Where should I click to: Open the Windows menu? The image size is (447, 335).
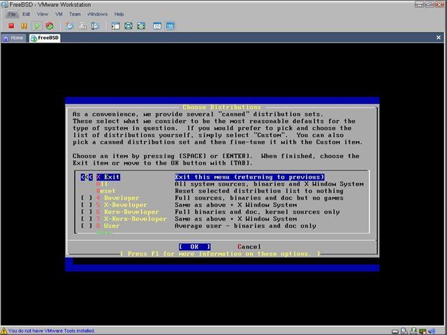pos(97,14)
